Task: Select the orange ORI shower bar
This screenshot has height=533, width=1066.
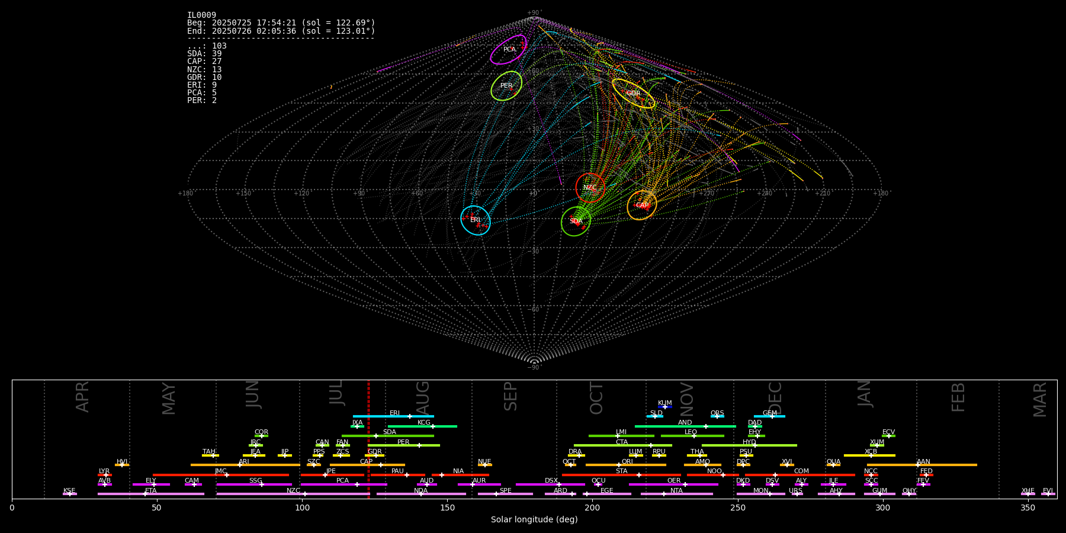Action: [x=626, y=465]
